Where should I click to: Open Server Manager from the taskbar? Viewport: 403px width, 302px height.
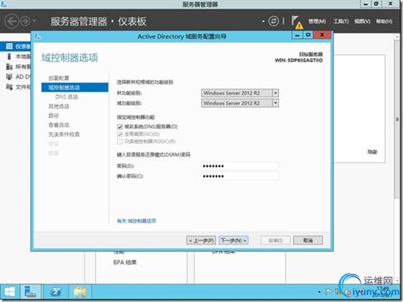(30, 292)
